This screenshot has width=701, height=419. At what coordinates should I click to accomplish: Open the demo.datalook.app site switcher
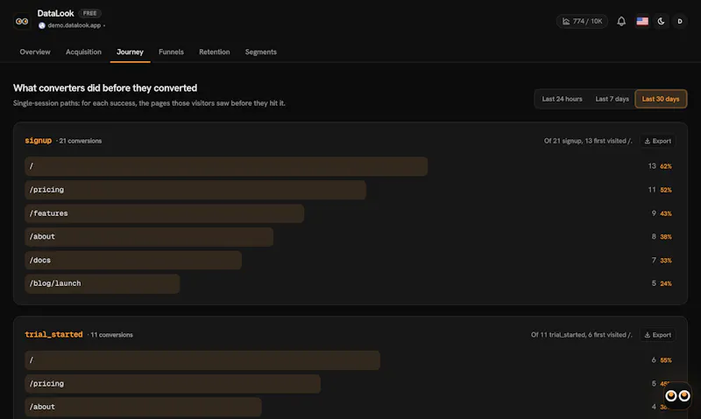coord(72,25)
